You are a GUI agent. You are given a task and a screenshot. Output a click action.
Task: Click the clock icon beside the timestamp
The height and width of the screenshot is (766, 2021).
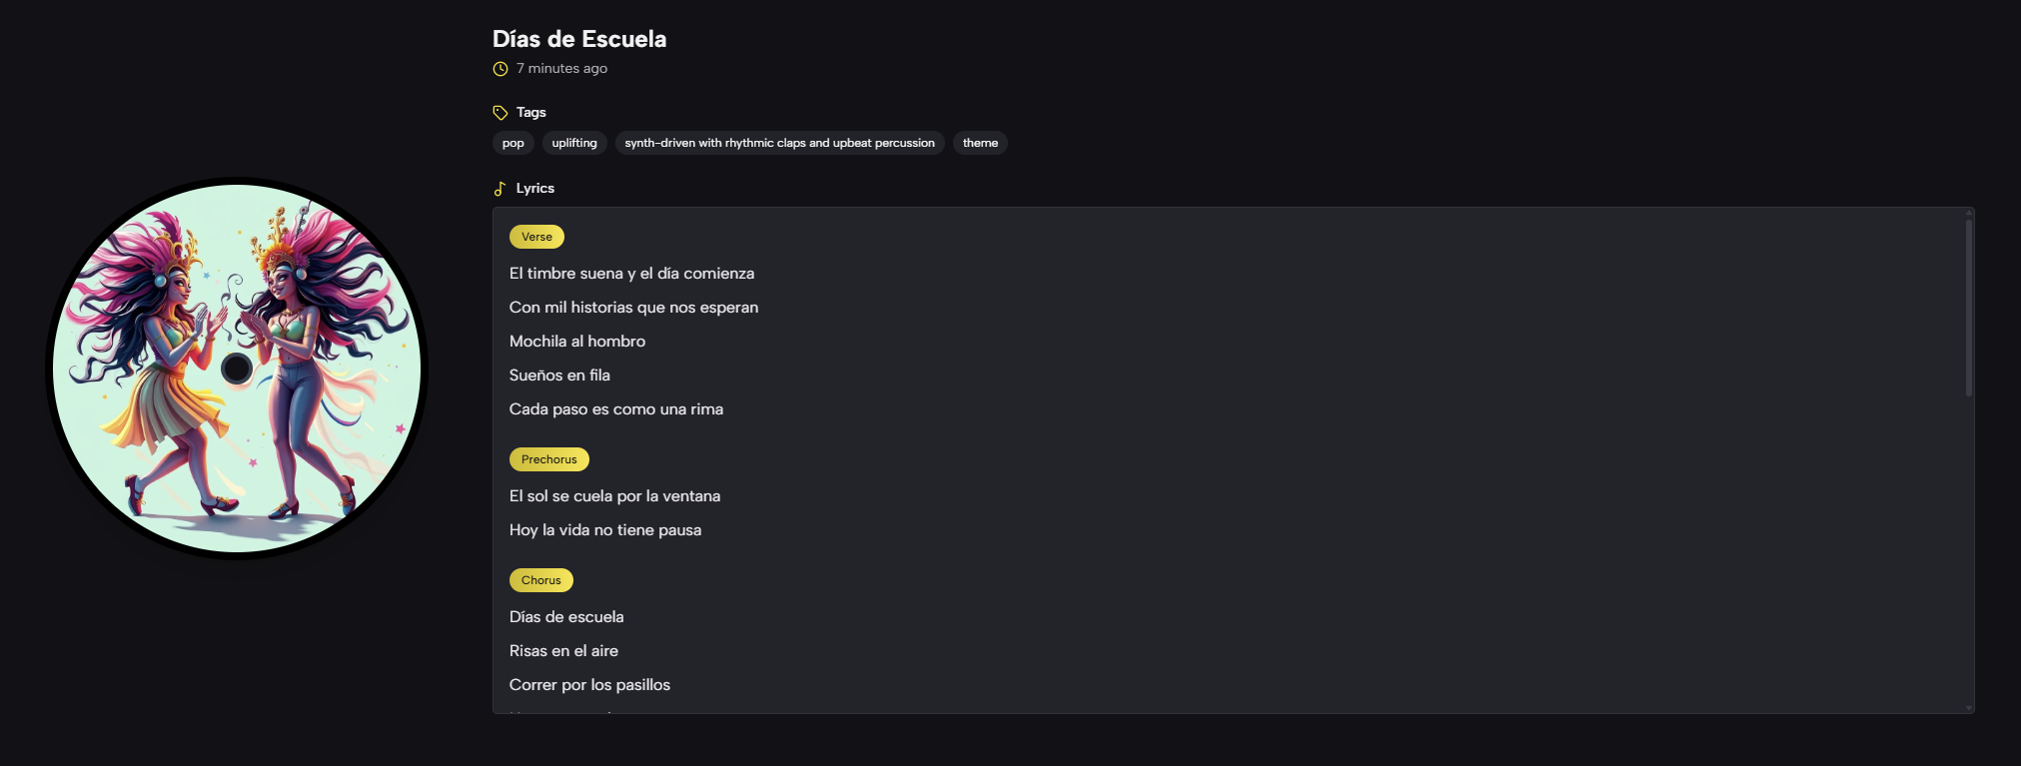(501, 69)
